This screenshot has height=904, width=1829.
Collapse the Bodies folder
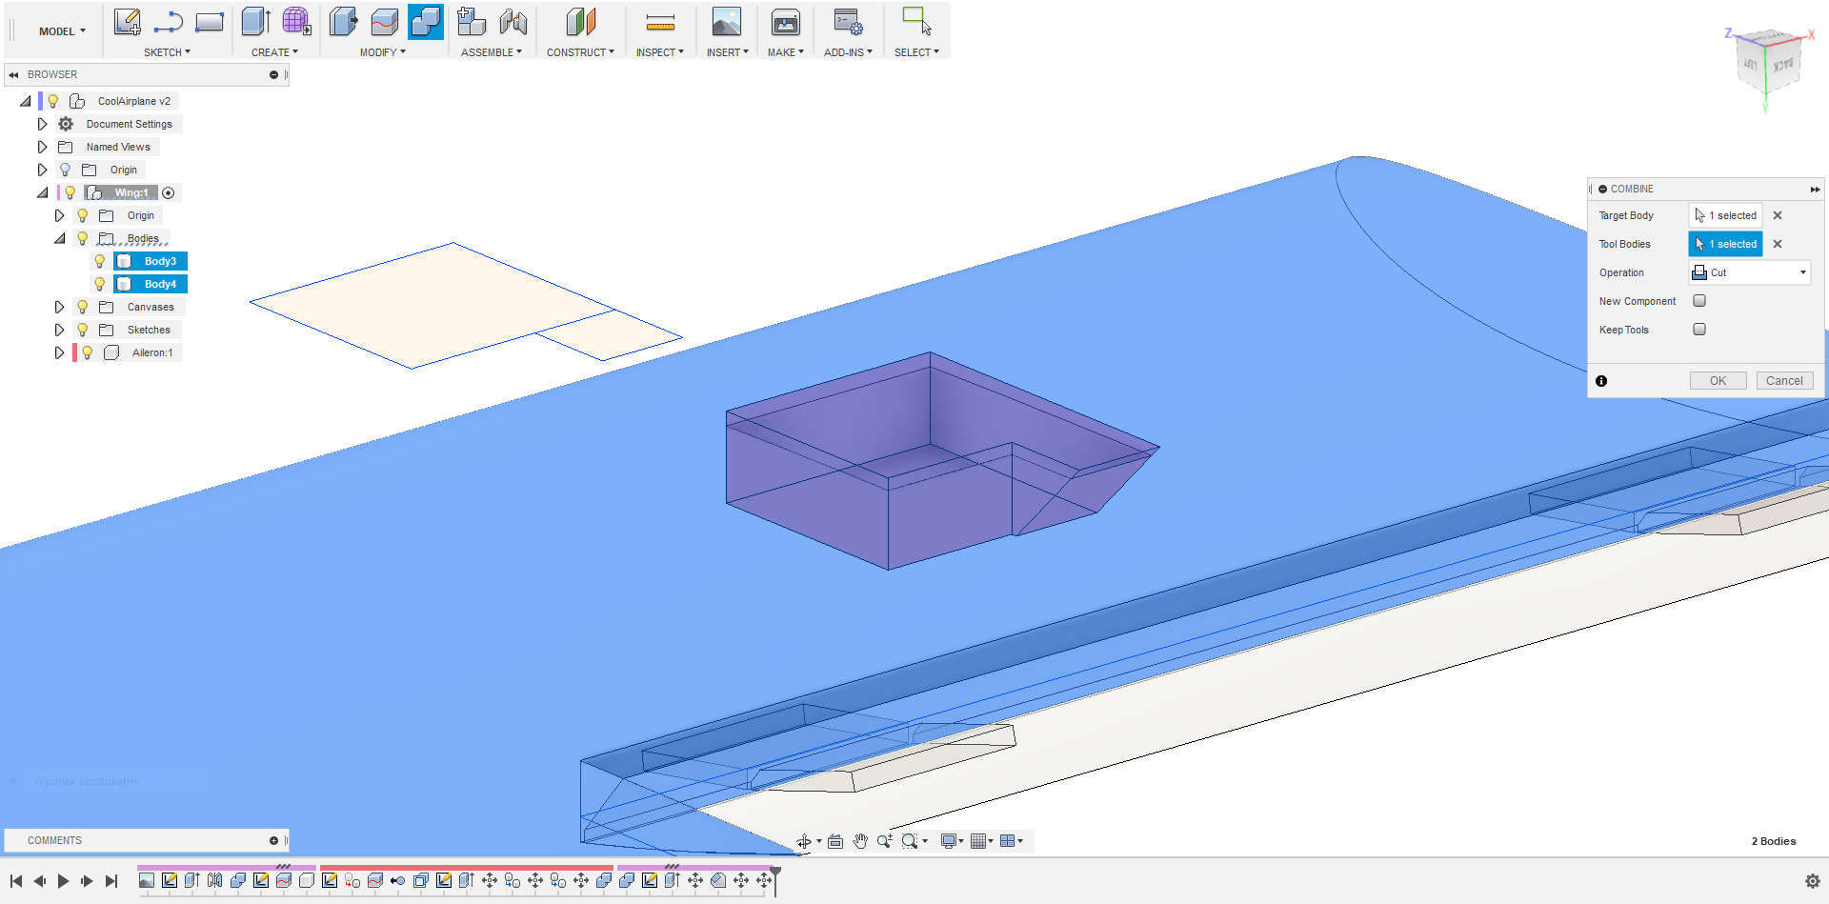pyautogui.click(x=59, y=238)
